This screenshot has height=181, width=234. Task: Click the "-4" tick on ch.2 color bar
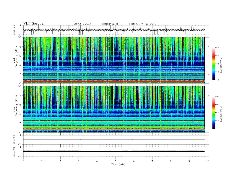click(x=218, y=104)
